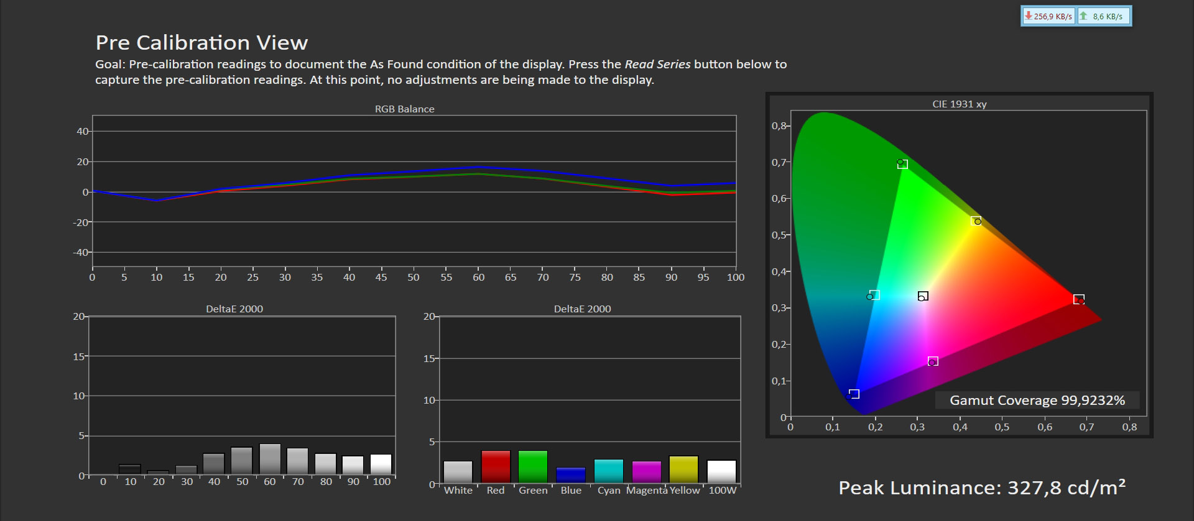Click the blue primary target square on CIE chart
The height and width of the screenshot is (521, 1194).
pyautogui.click(x=854, y=394)
